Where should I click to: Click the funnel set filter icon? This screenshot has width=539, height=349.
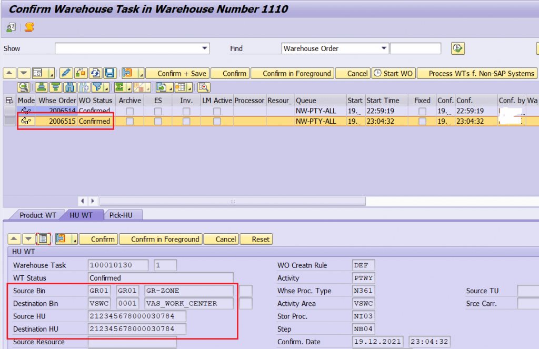[x=97, y=87]
